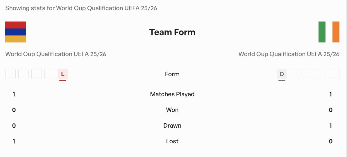The image size is (347, 157).
Task: Open right World Cup Qualification UEFA 25/26 link
Action: click(289, 54)
